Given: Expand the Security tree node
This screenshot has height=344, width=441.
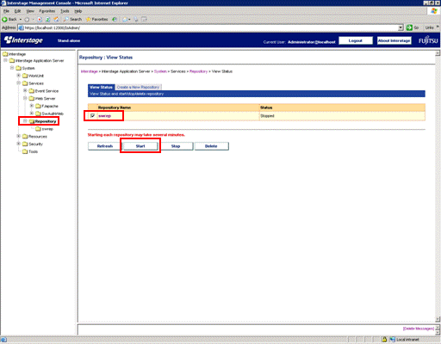Looking at the screenshot, I should (18, 144).
